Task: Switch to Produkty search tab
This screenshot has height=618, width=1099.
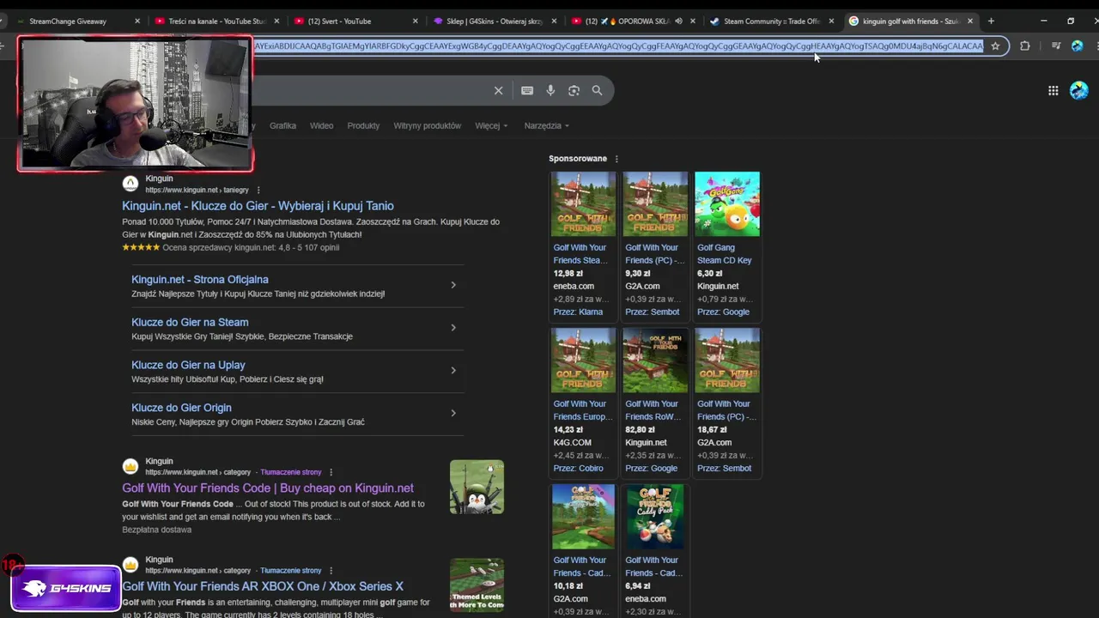Action: click(x=363, y=125)
